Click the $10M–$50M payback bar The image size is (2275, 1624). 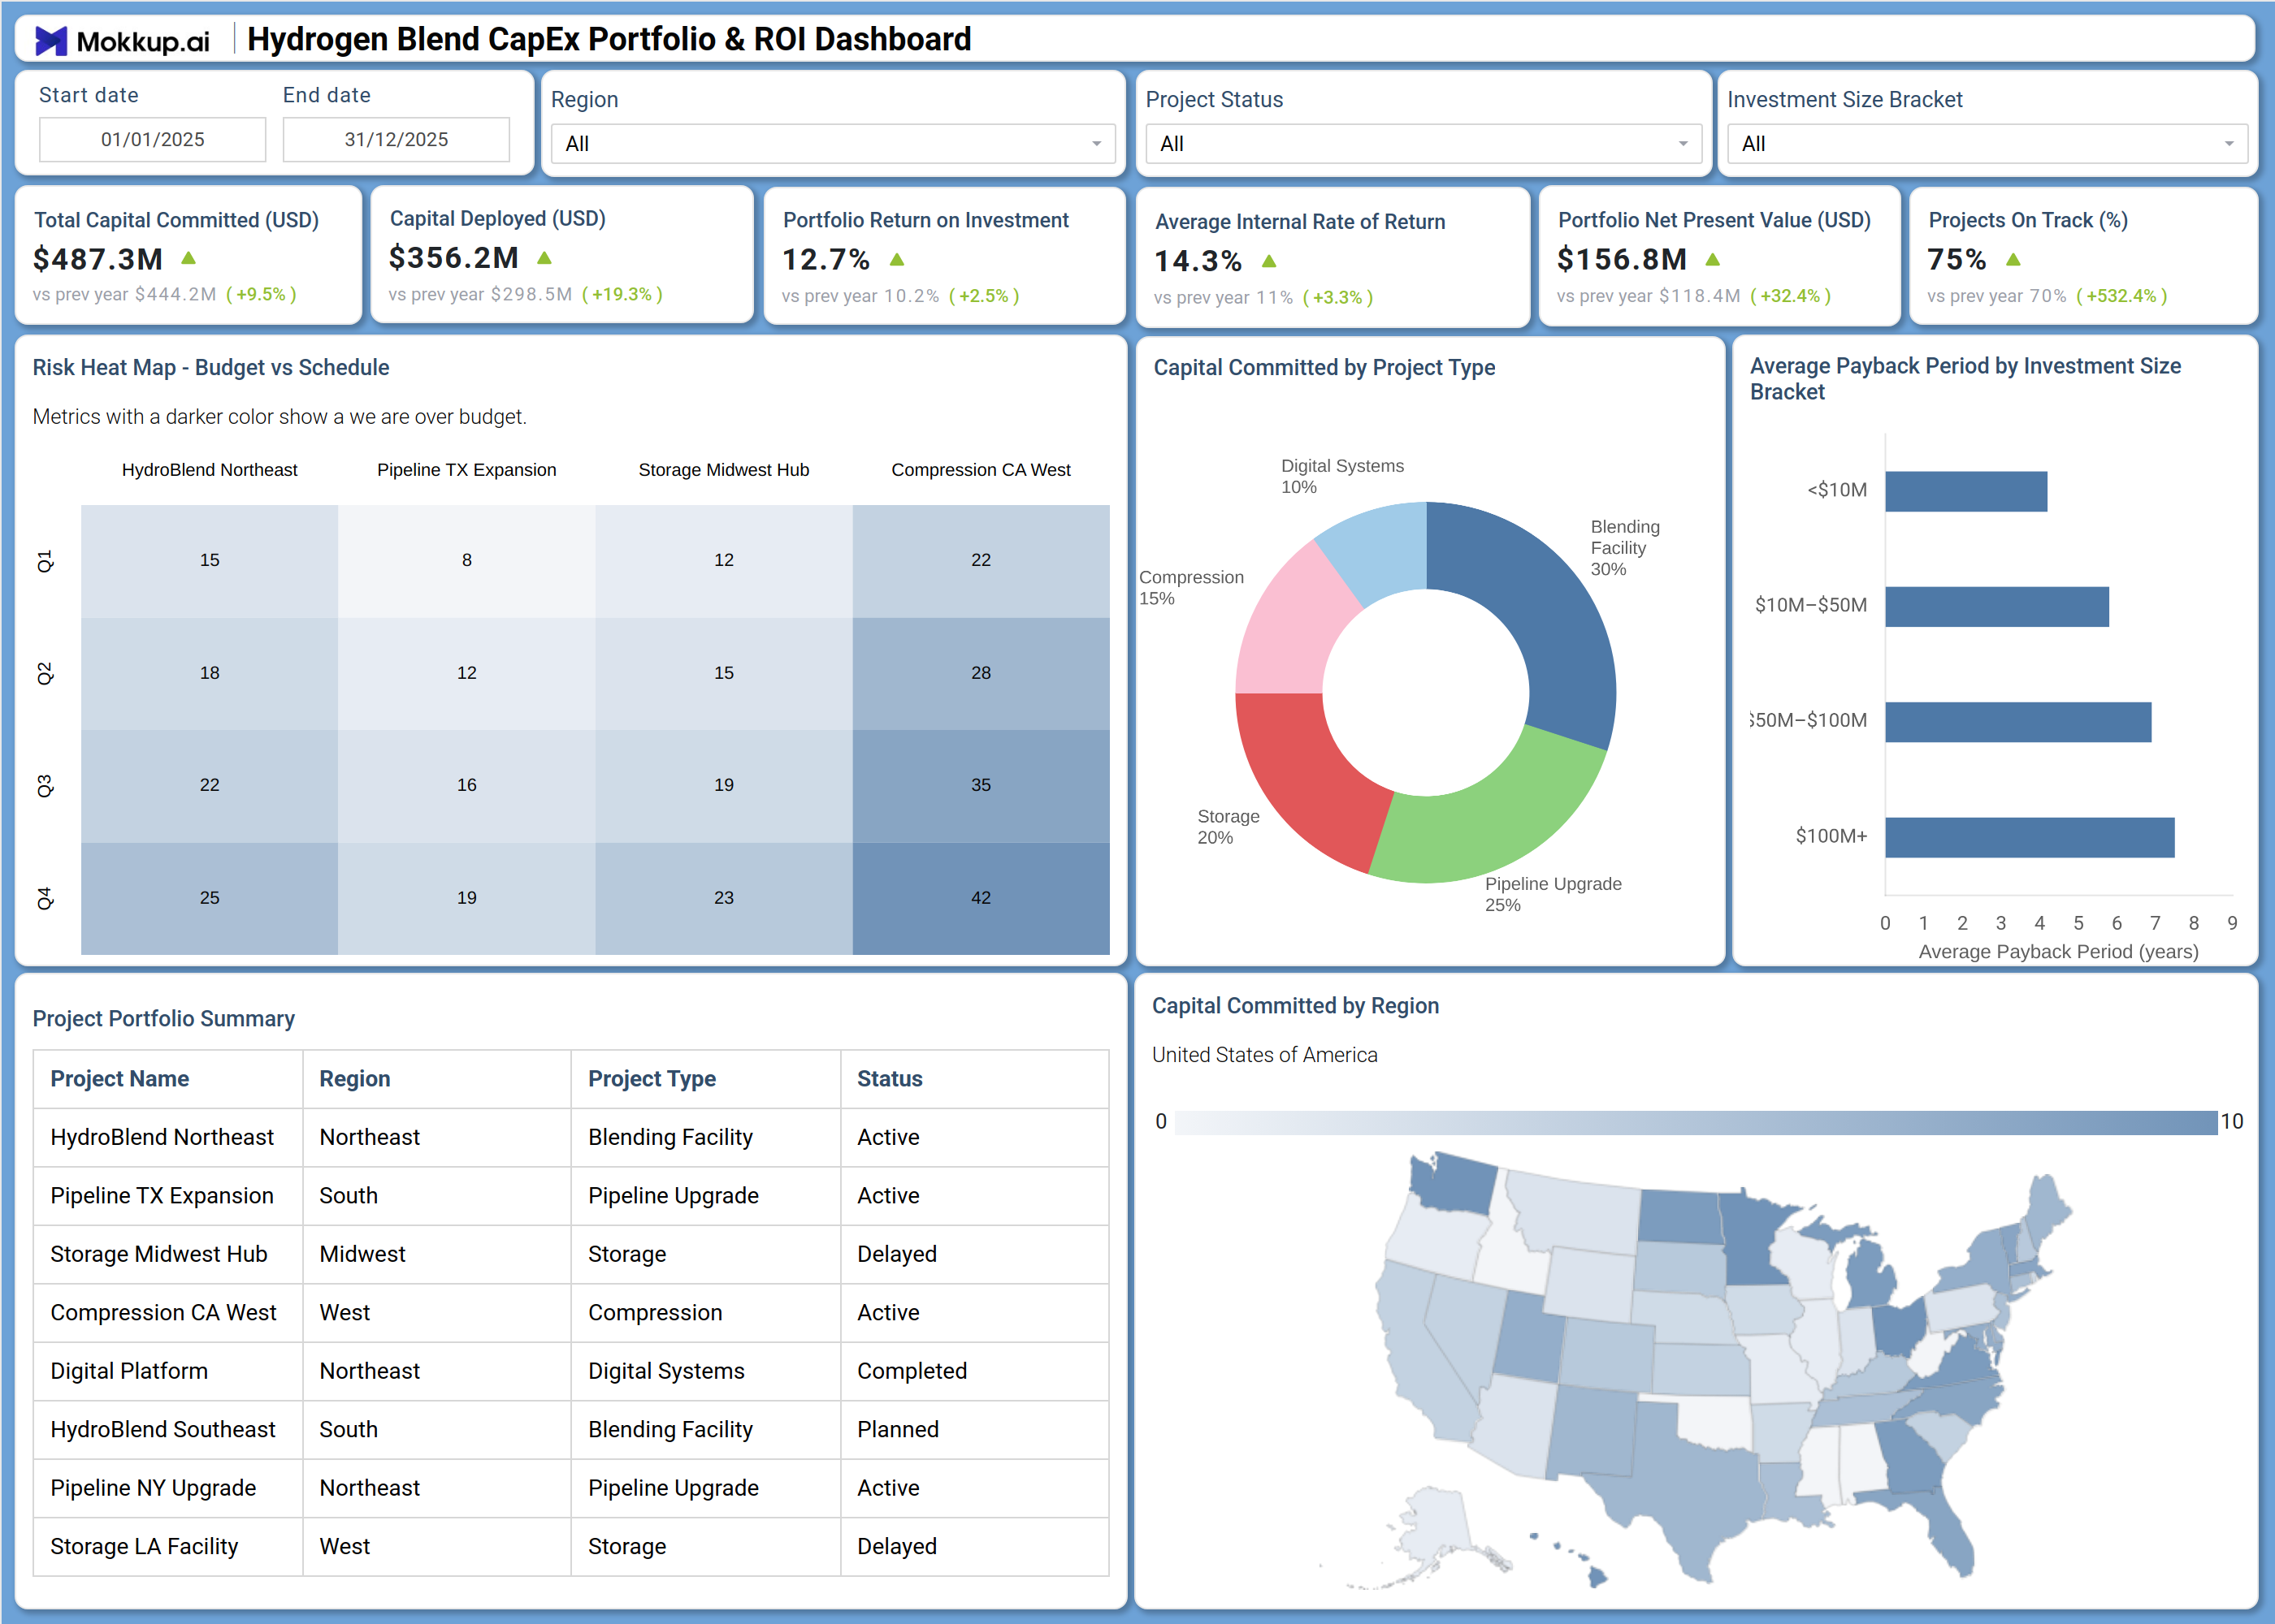click(1997, 606)
